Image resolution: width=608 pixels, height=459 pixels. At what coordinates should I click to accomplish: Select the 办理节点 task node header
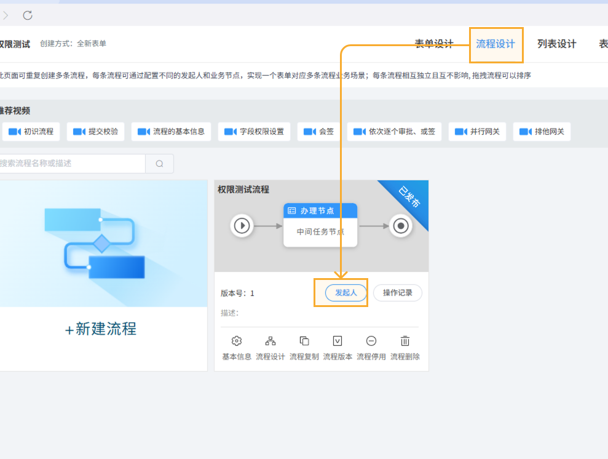tap(320, 210)
